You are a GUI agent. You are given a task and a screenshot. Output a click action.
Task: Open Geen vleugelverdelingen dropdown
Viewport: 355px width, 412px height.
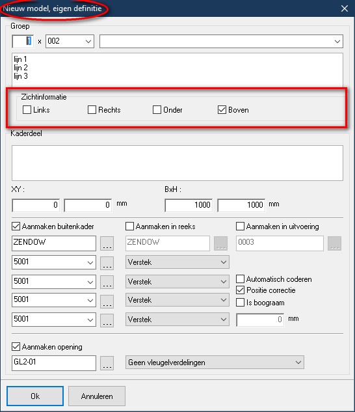215,363
